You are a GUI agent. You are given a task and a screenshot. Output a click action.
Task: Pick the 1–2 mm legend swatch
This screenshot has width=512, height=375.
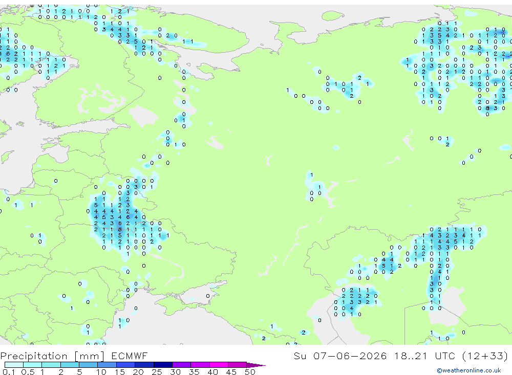click(51, 365)
